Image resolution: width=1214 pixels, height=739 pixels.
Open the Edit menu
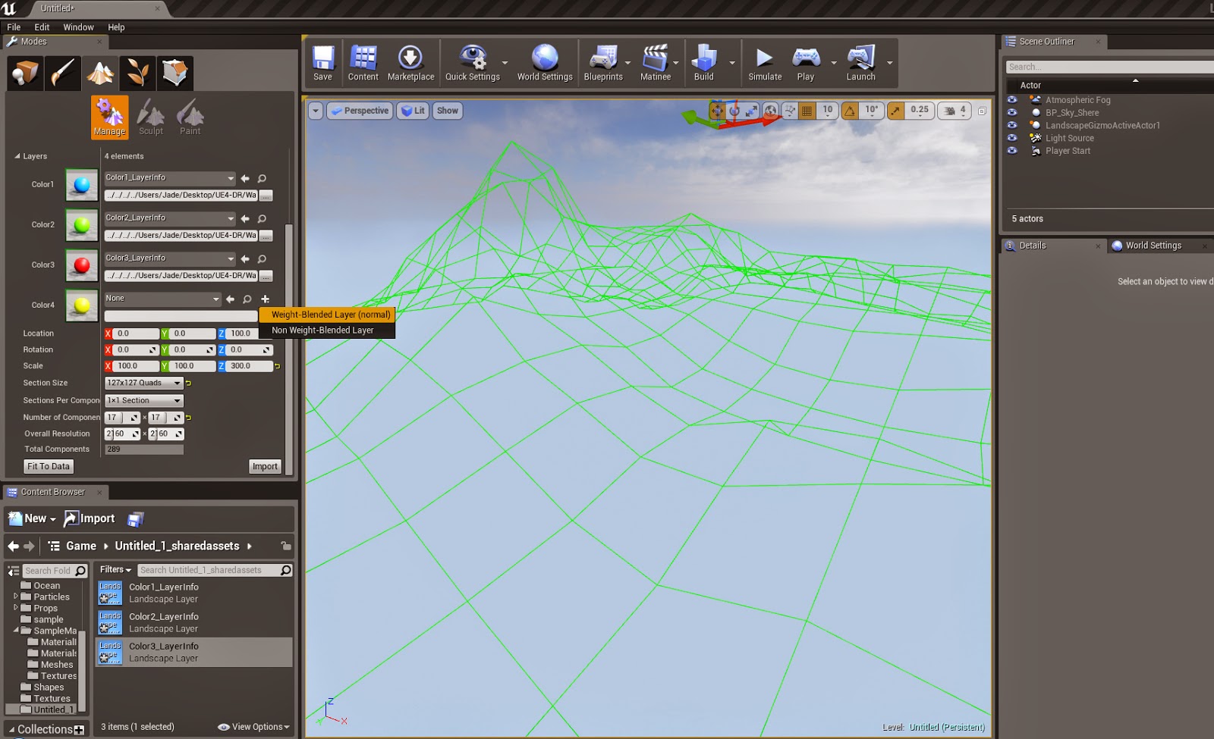click(42, 27)
